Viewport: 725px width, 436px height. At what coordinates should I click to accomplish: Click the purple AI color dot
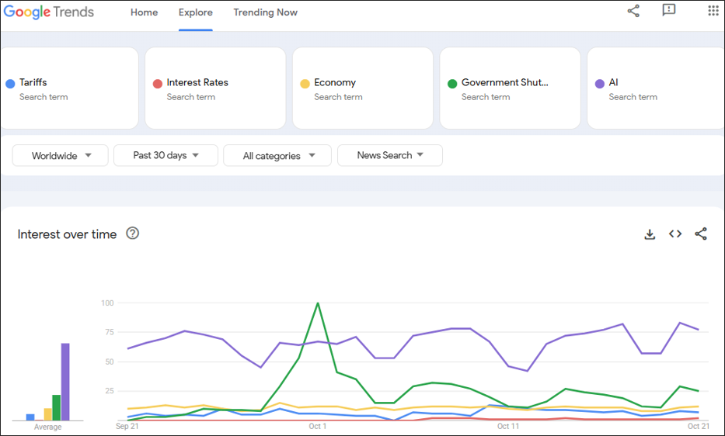coord(600,84)
